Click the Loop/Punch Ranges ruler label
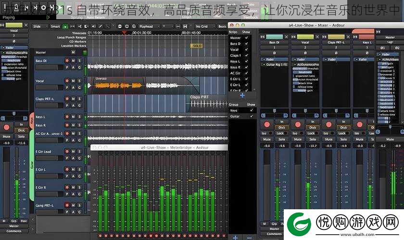This screenshot has width=404, height=240. click(x=71, y=37)
